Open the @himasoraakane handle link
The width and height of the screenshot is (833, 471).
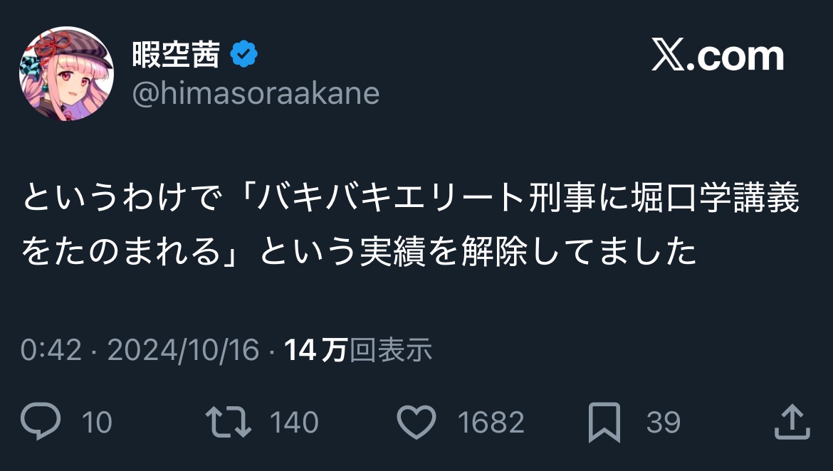[256, 93]
